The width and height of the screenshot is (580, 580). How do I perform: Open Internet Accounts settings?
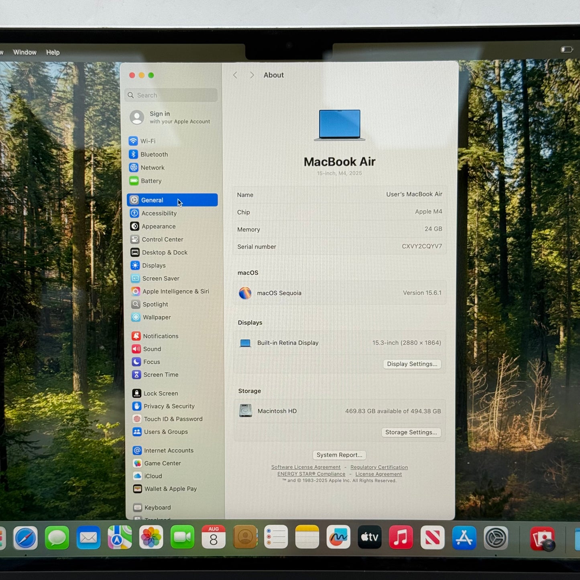163,450
